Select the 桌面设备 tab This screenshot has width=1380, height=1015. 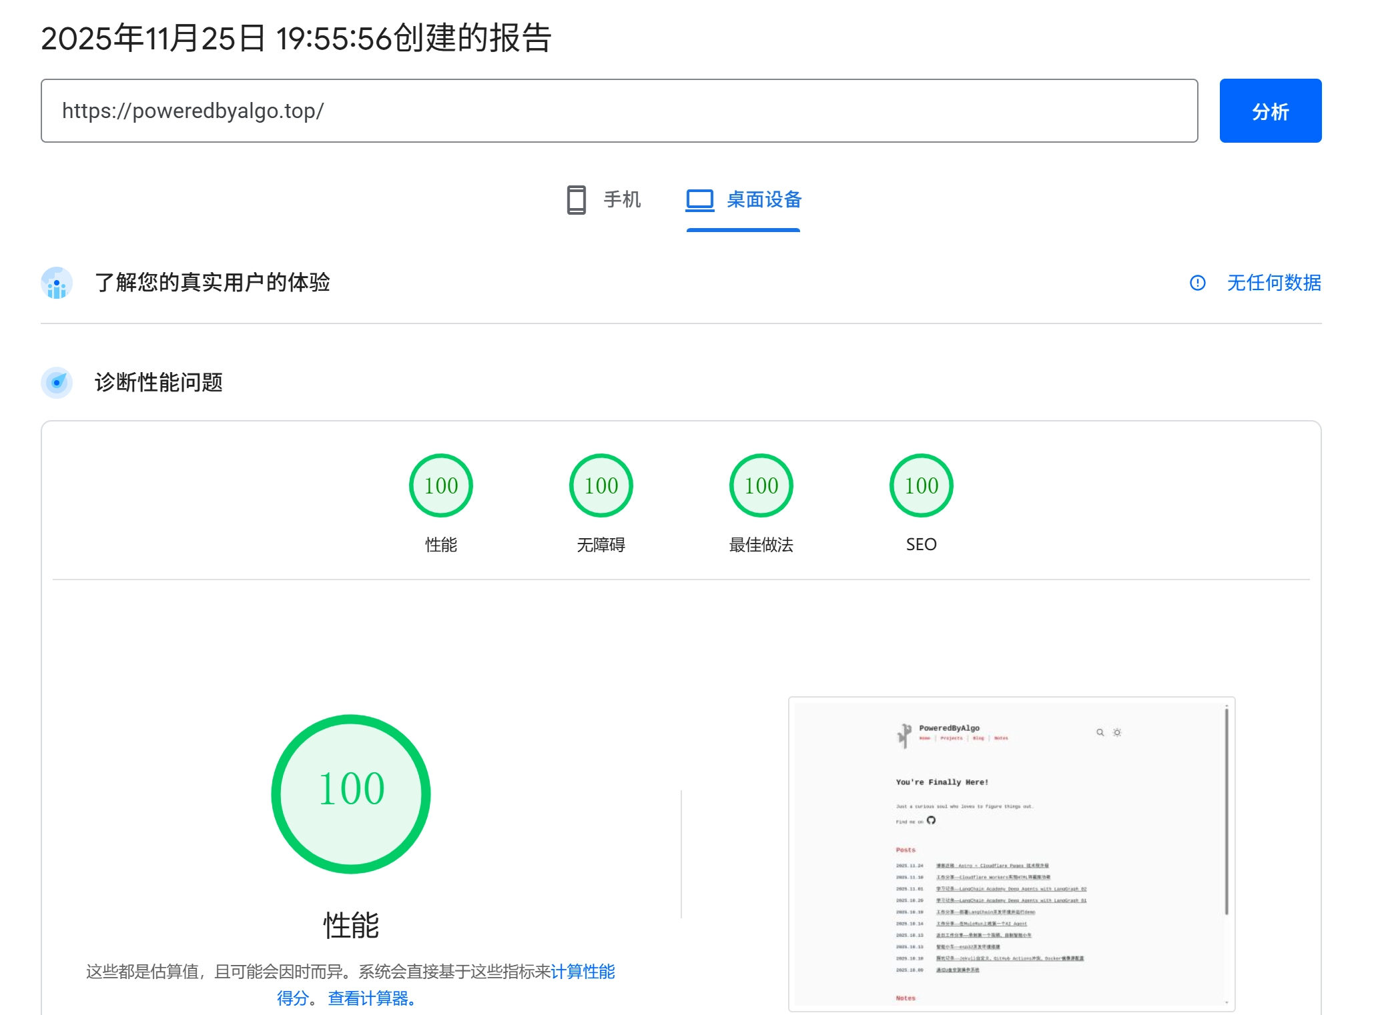click(763, 199)
